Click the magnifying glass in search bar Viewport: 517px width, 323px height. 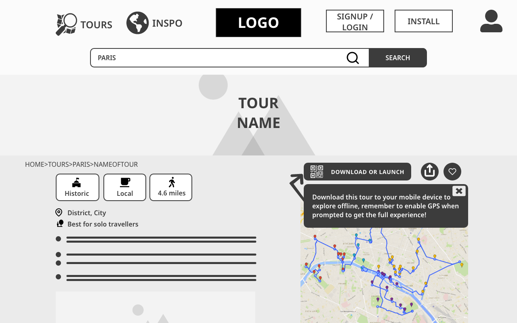pos(353,58)
